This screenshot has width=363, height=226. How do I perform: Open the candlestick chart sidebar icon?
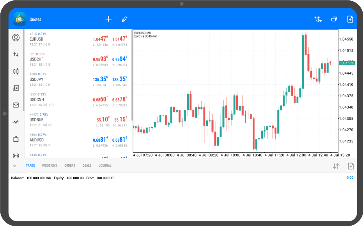(16, 71)
